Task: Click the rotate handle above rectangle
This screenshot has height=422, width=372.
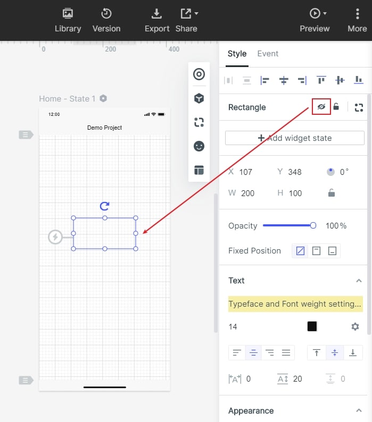Action: coord(105,206)
